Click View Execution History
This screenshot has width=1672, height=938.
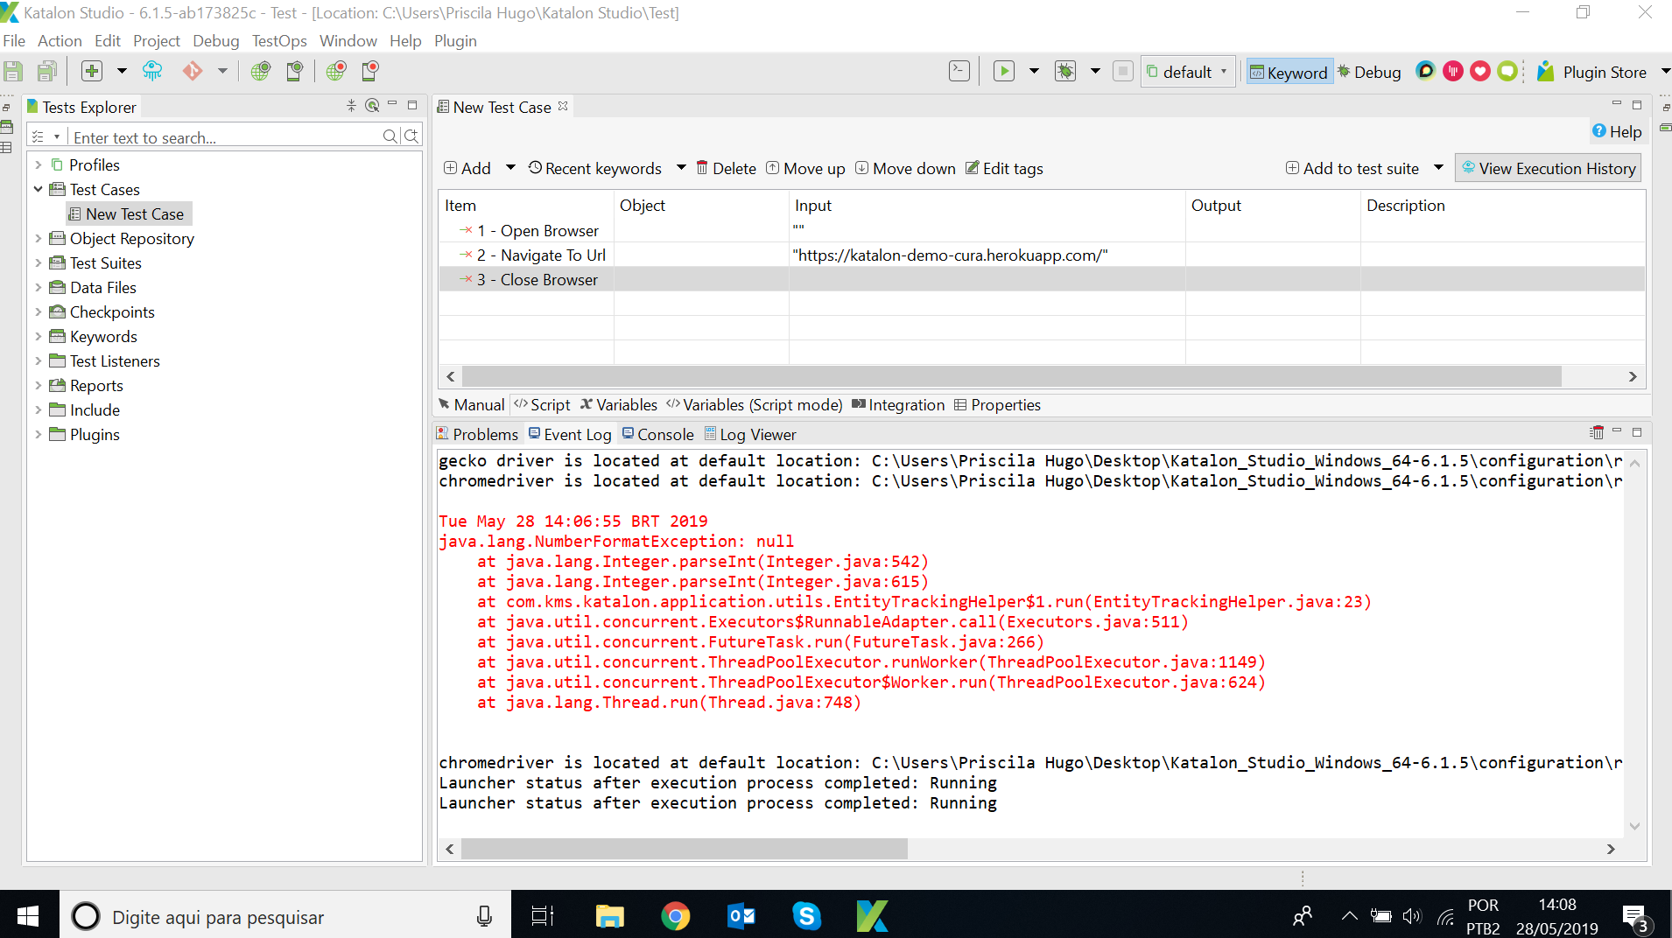coord(1548,167)
